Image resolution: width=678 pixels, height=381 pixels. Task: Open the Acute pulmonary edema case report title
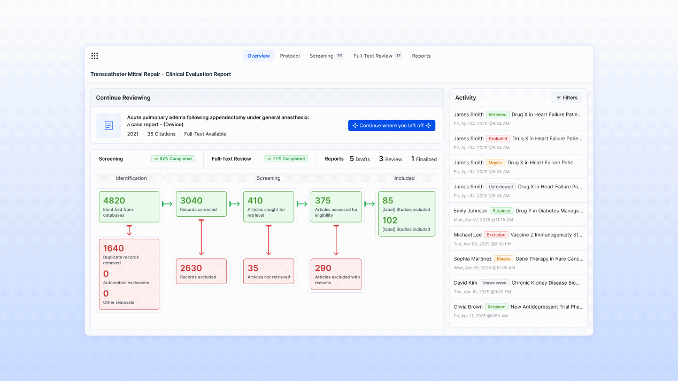click(218, 121)
